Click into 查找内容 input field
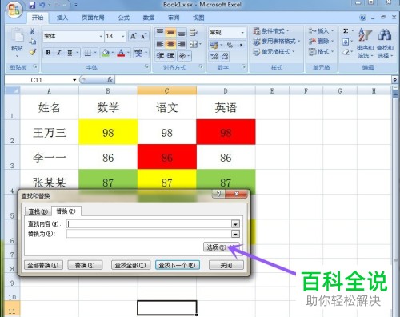Screen dimensions: 400x317 coord(150,224)
